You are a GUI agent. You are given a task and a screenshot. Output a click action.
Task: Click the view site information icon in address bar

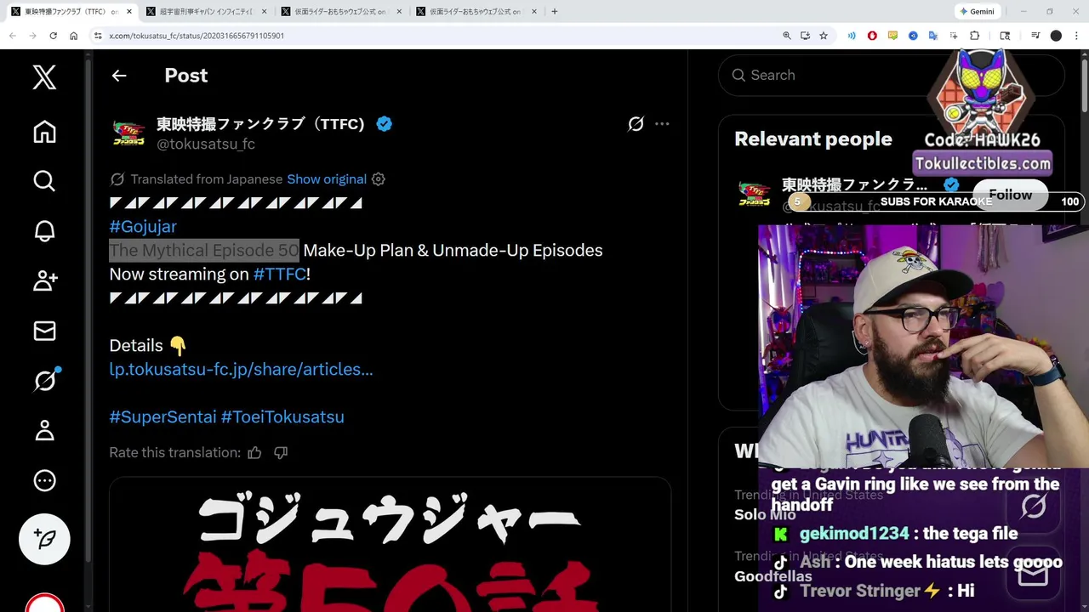pos(99,36)
